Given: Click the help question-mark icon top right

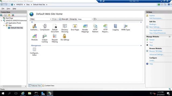Looking at the screenshot, I should pos(169,4).
